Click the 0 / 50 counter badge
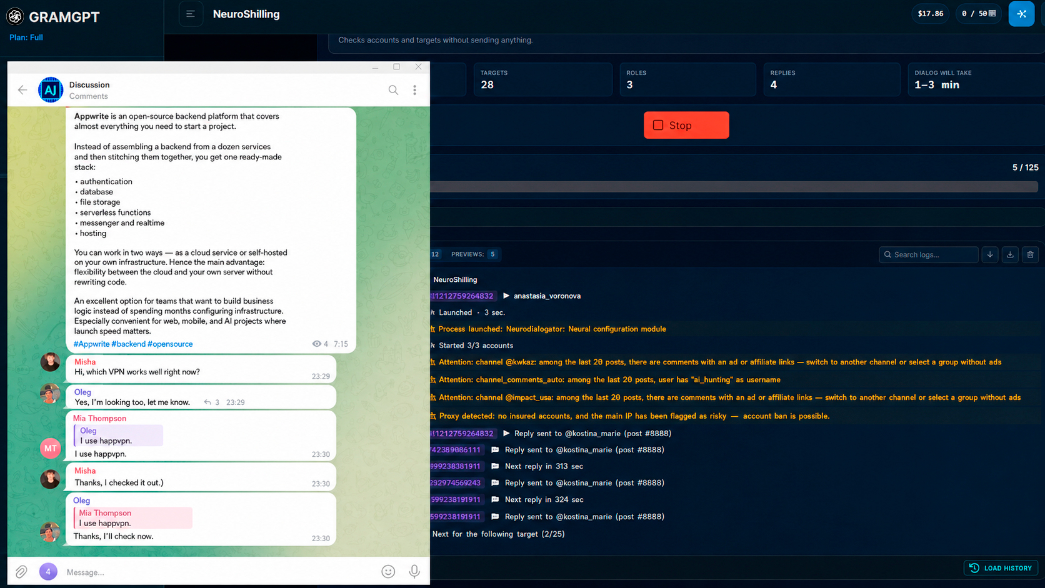The image size is (1045, 588). (979, 14)
